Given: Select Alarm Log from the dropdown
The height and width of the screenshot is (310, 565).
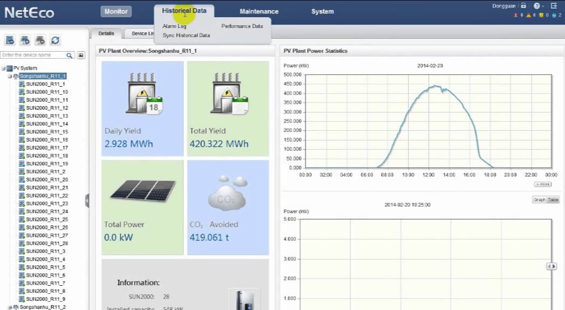Looking at the screenshot, I should click(174, 26).
